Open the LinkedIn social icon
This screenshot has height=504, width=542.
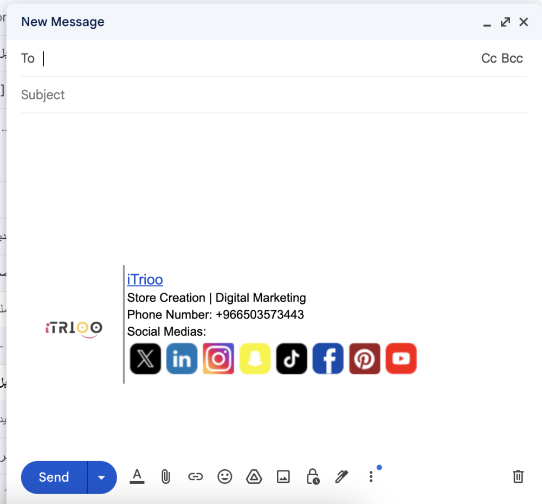coord(182,359)
